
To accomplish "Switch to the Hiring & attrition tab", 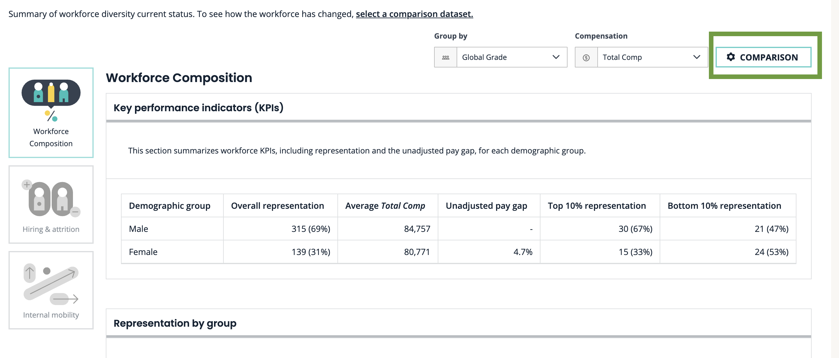I will tap(51, 229).
